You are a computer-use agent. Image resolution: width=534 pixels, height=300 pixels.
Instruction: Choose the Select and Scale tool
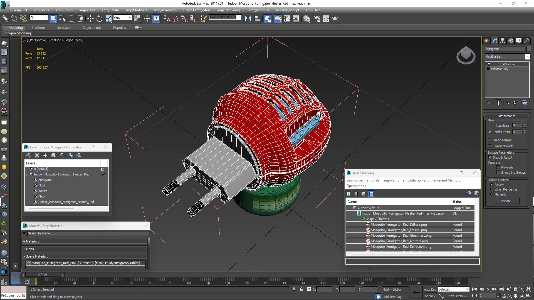108,18
